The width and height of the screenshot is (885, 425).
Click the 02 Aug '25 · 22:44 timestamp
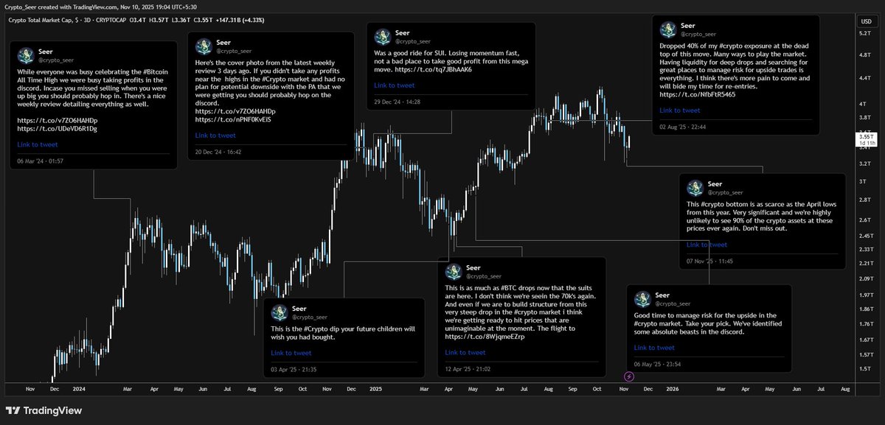(683, 127)
